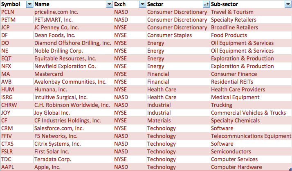Open the Sub-sector column filter dropdown
Viewport: 292px width, 171px height.
pos(288,4)
